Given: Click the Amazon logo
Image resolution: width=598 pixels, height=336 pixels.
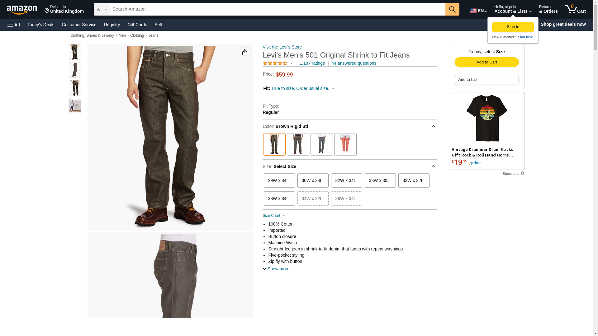Looking at the screenshot, I should pos(22,10).
